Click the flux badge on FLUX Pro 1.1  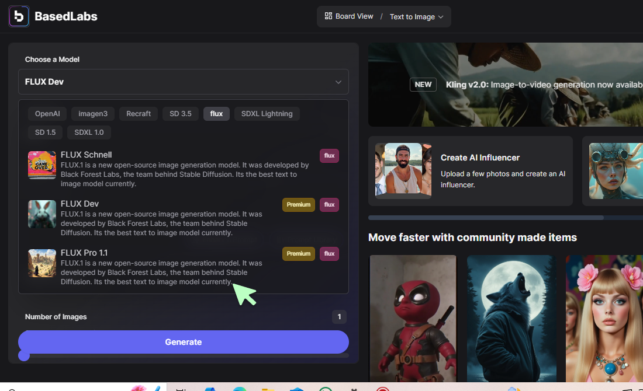click(x=329, y=254)
